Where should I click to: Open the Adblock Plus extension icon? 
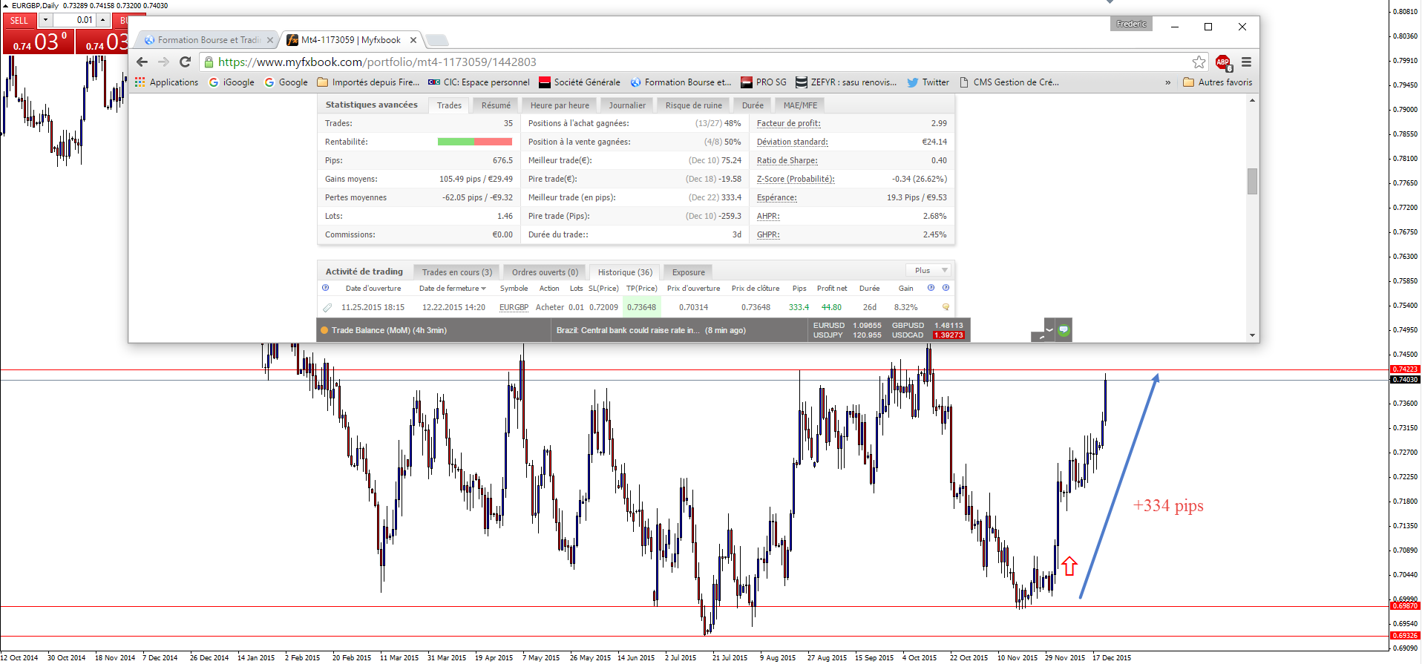click(1223, 62)
